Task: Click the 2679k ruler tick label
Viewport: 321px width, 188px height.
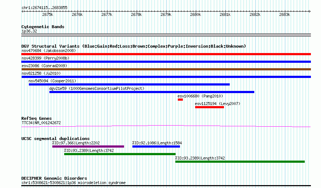Action: click(166, 14)
